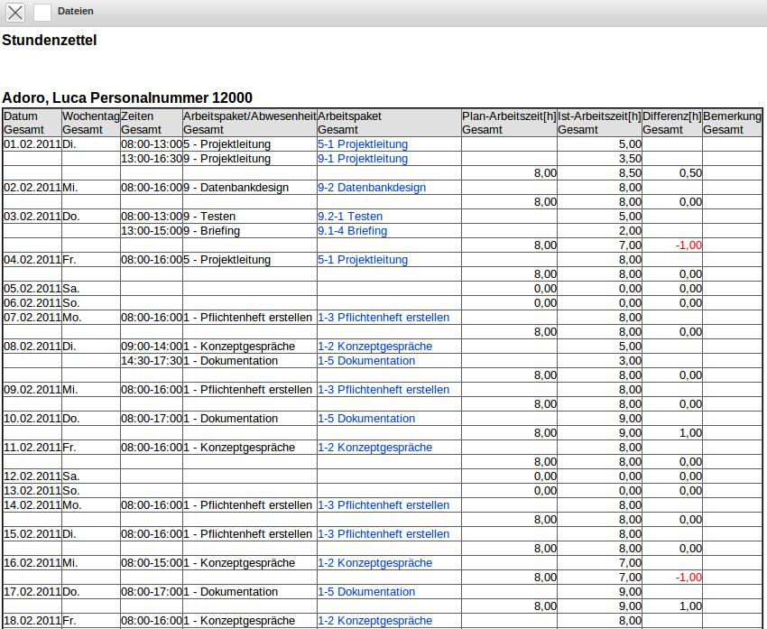Open the 9-2 Datenbankdesign link
This screenshot has height=629, width=767.
(372, 188)
